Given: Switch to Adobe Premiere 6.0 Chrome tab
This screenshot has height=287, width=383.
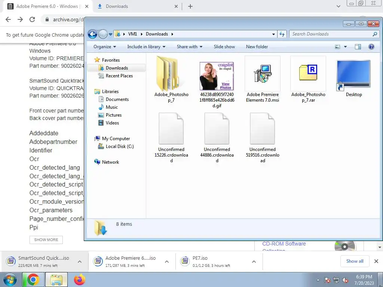Looking at the screenshot, I should (47, 6).
